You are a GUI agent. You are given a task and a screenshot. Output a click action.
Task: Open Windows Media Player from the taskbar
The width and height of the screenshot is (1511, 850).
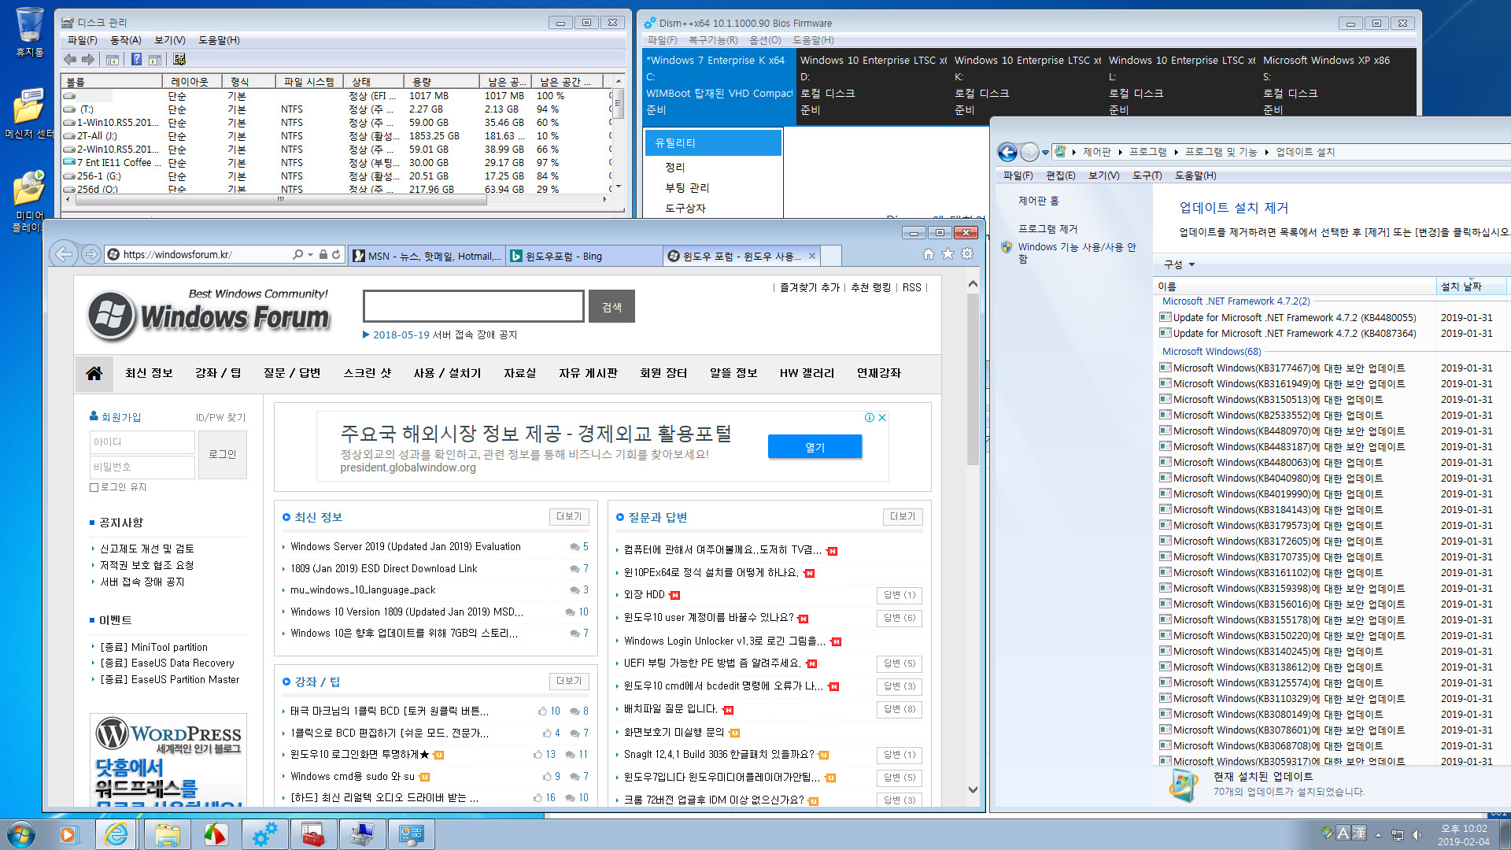68,834
